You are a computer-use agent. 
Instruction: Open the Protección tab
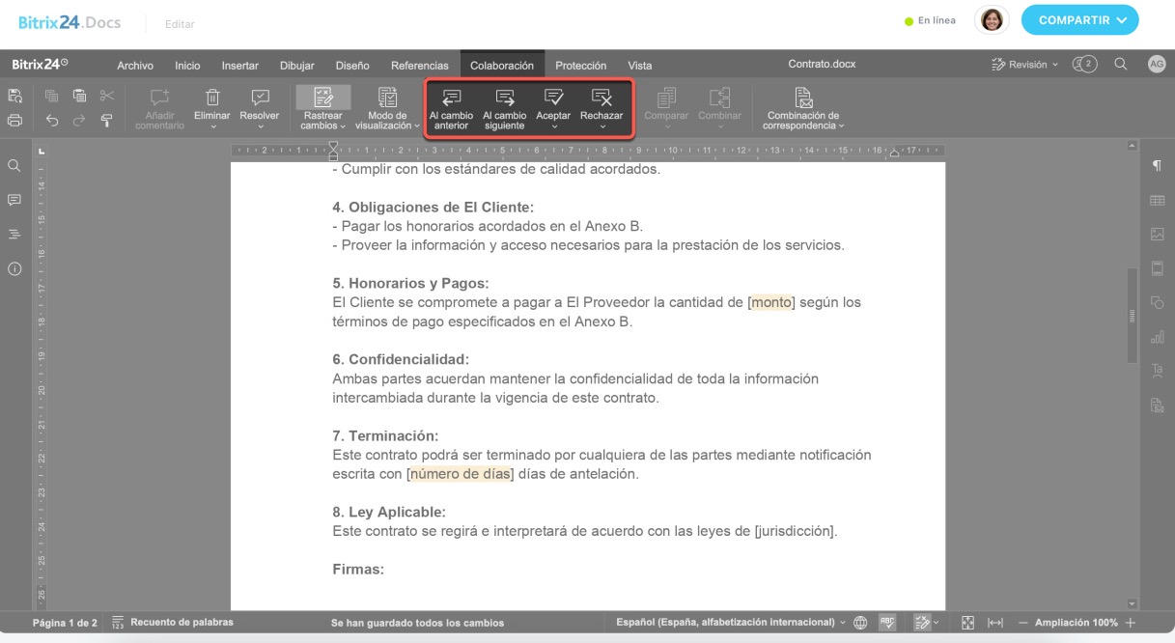pyautogui.click(x=580, y=66)
